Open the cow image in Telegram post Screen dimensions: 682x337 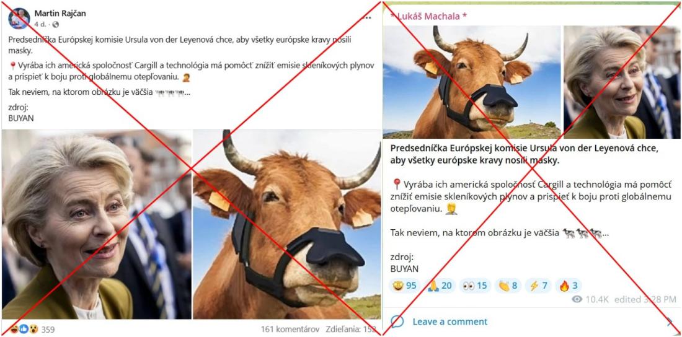tap(472, 82)
